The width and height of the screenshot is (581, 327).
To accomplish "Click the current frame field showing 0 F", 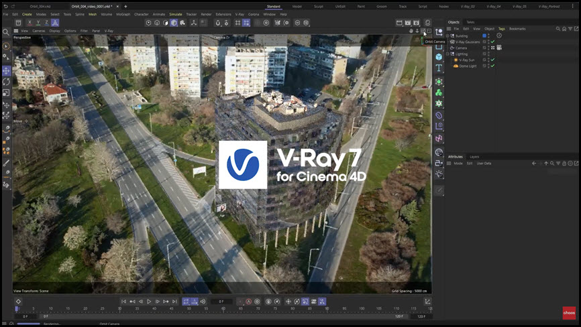I will point(221,302).
